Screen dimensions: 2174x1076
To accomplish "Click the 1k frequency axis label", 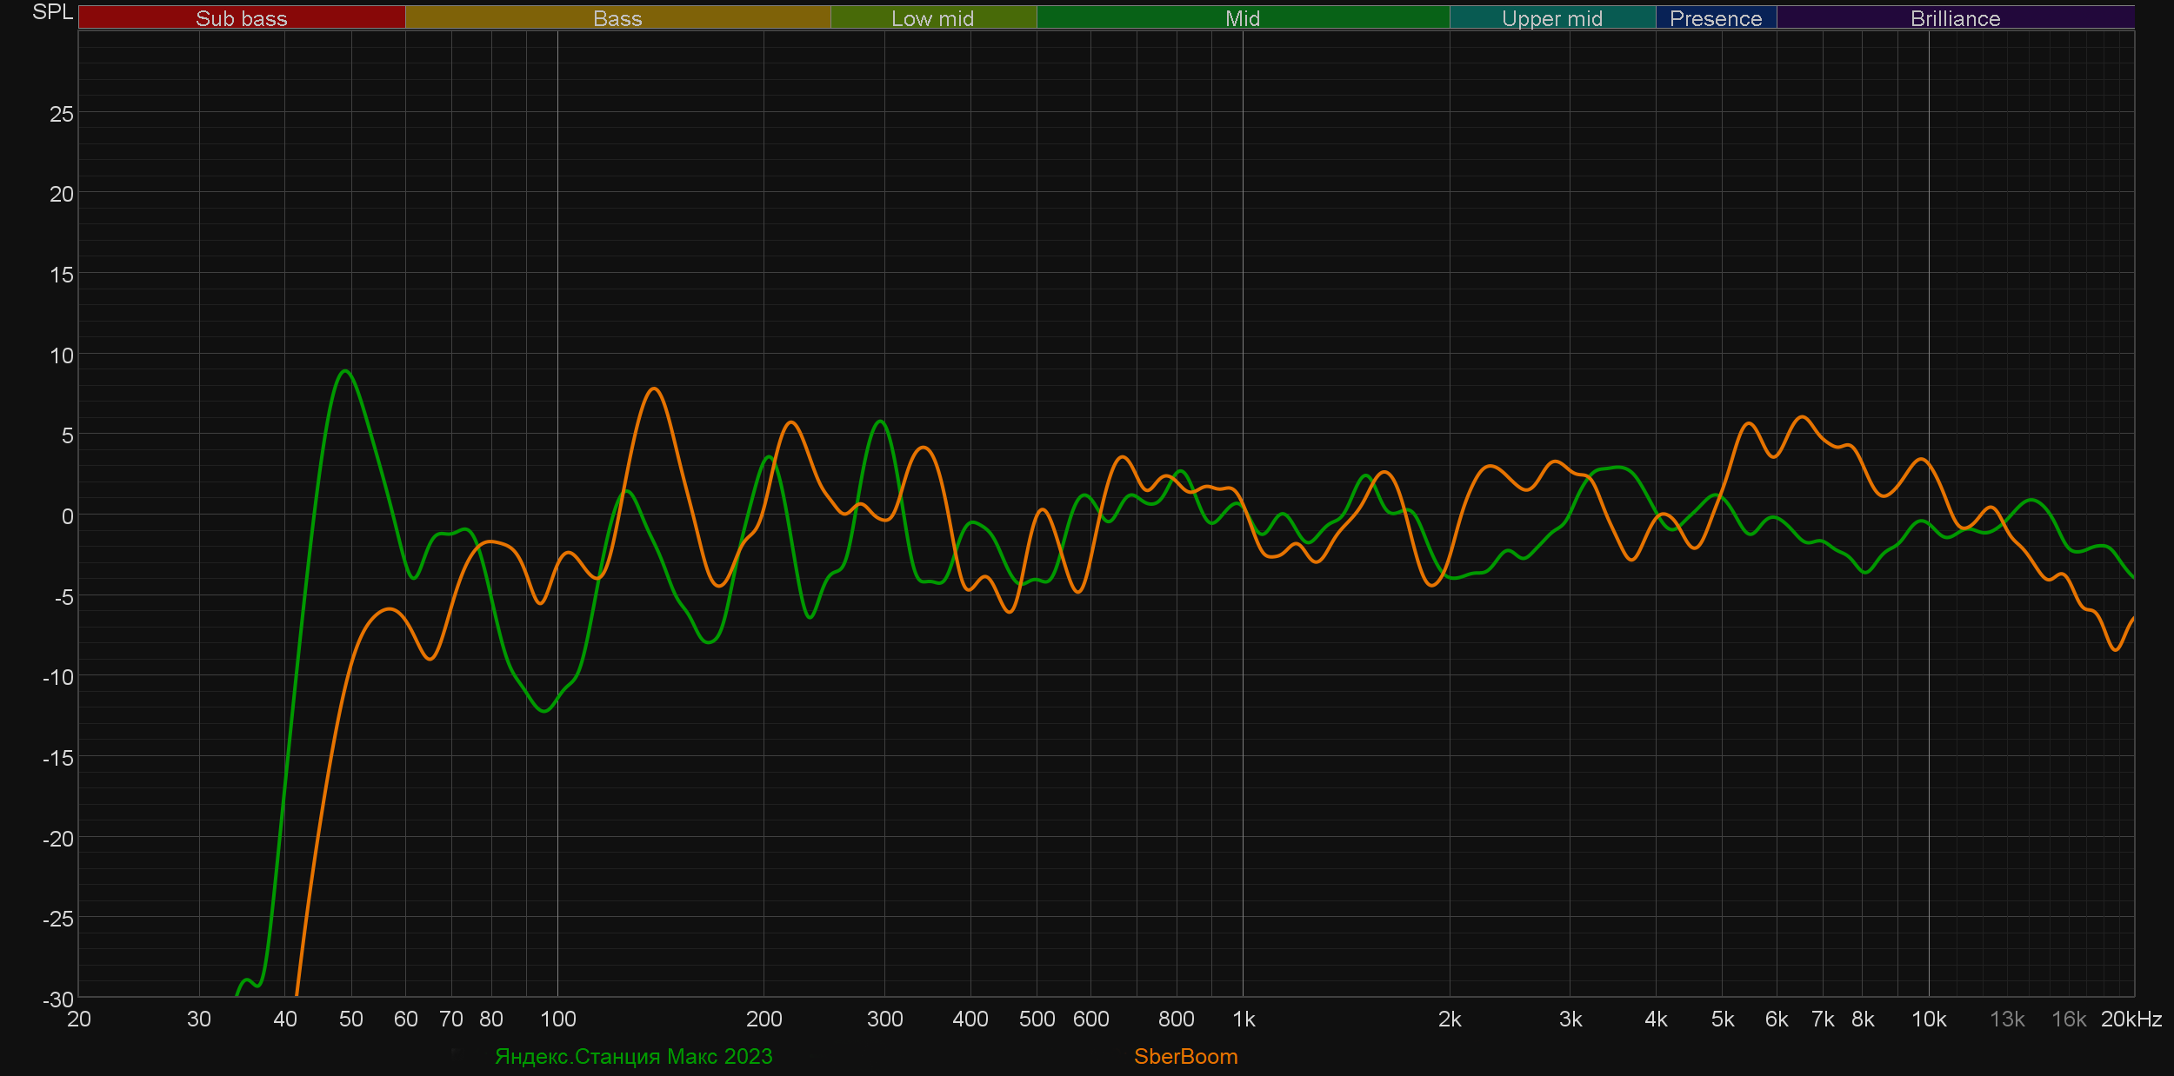I will 1244,1020.
